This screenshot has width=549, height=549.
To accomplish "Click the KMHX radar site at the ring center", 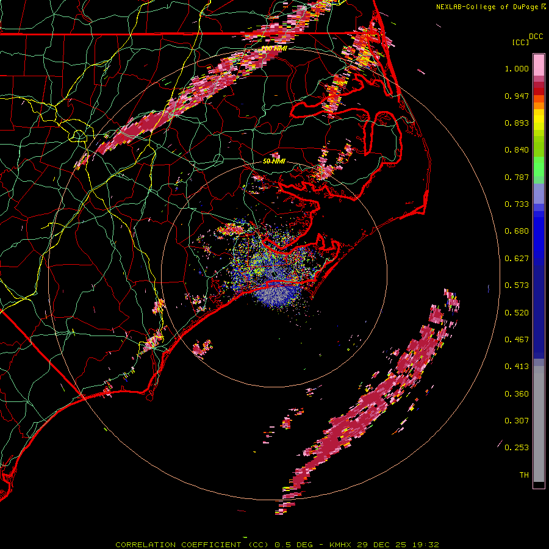I will coord(274,274).
